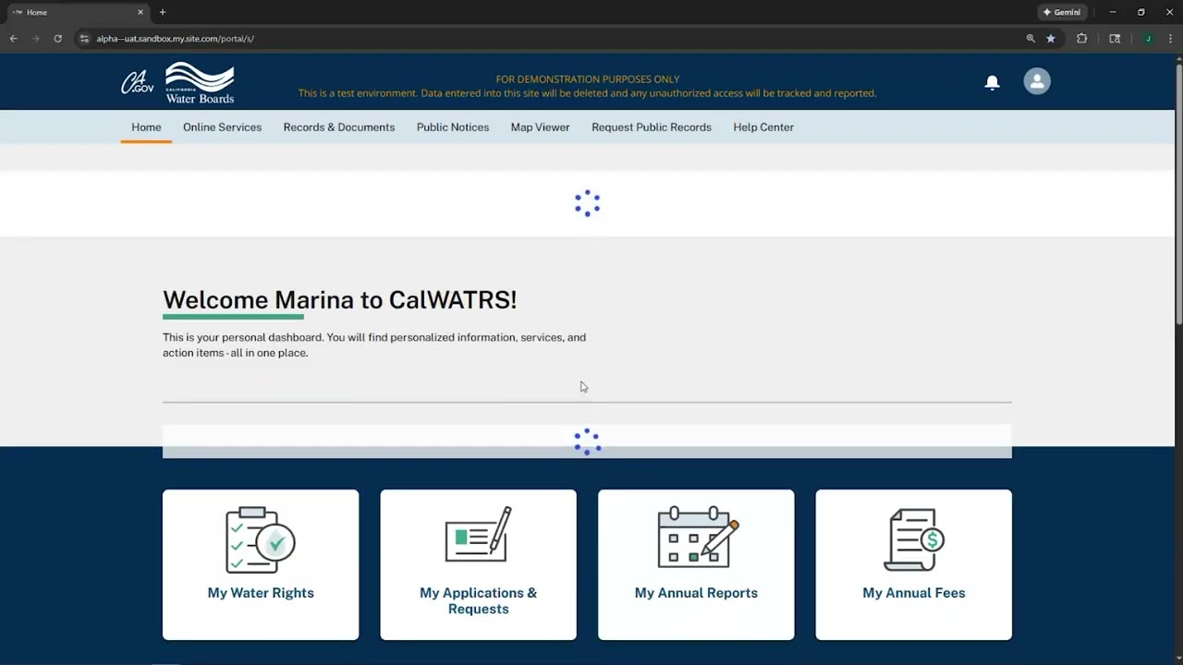Screen dimensions: 1183x665
Task: Open the Online Services menu
Action: pyautogui.click(x=222, y=127)
